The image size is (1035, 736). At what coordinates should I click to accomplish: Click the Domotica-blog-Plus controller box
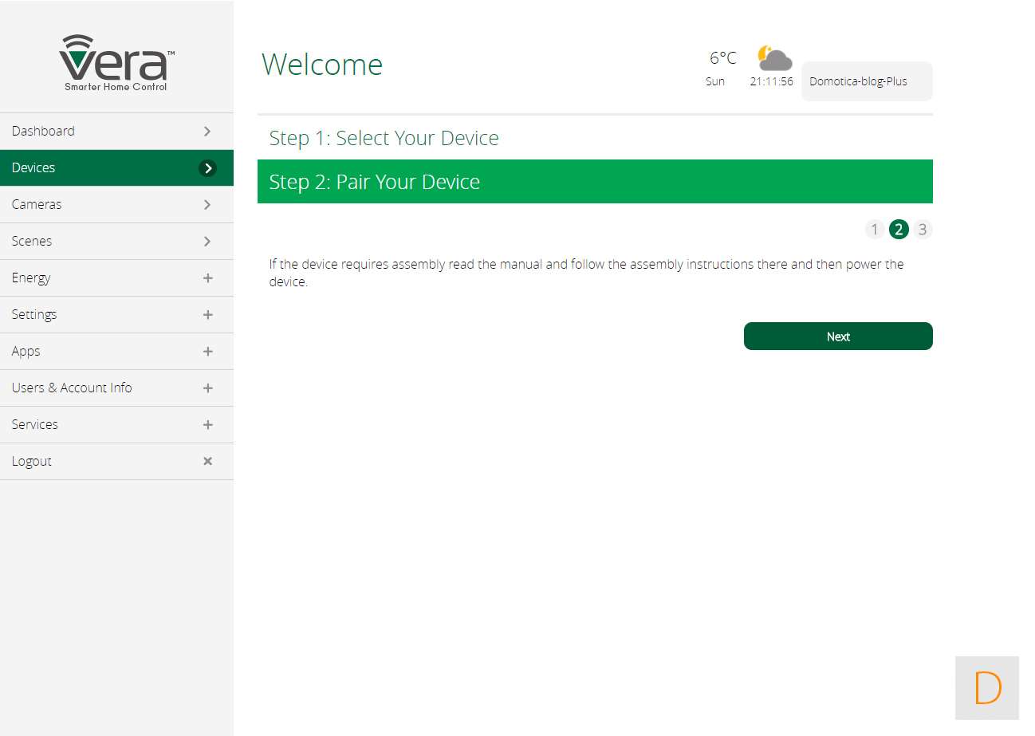[866, 81]
